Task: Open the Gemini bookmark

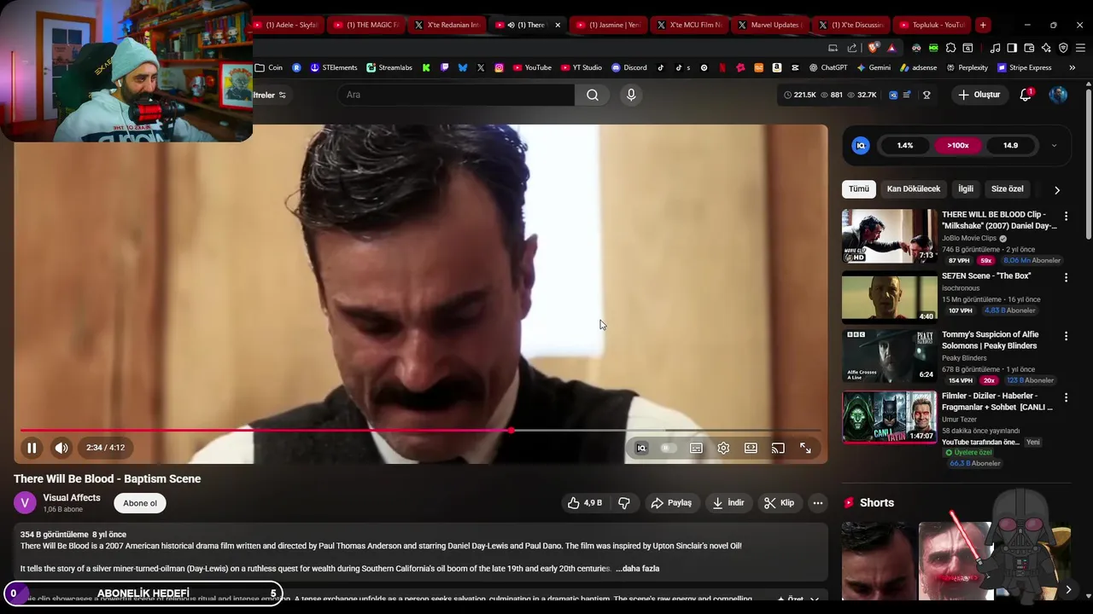Action: (874, 67)
